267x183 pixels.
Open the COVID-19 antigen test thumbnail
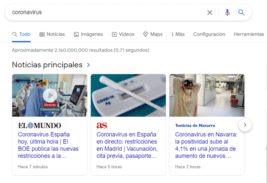pos(128,95)
